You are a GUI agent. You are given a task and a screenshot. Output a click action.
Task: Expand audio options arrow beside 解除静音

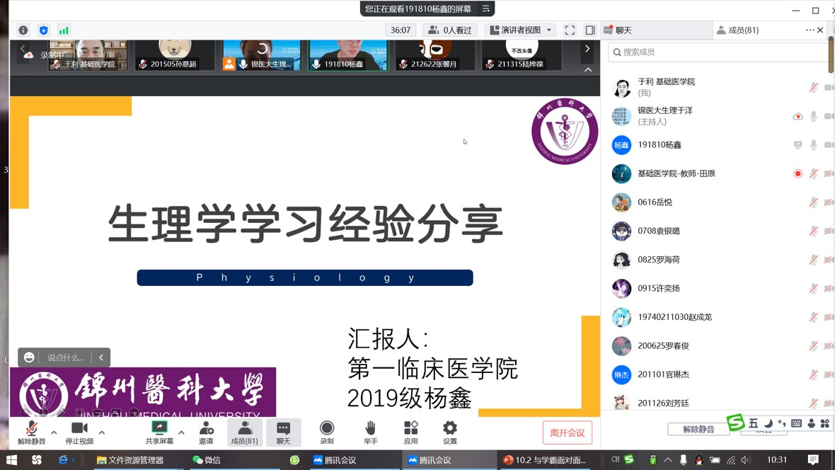54,432
